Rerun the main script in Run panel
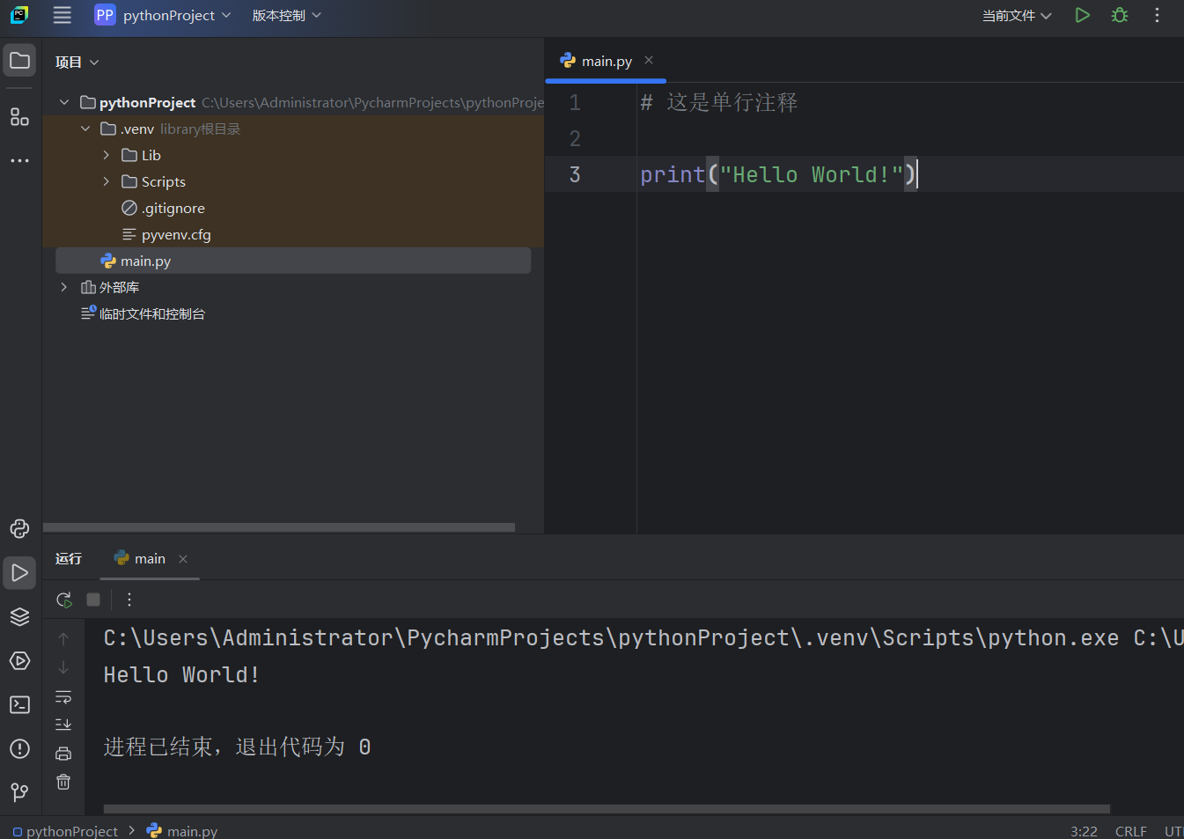Screen dimensions: 1184x839 [64, 600]
